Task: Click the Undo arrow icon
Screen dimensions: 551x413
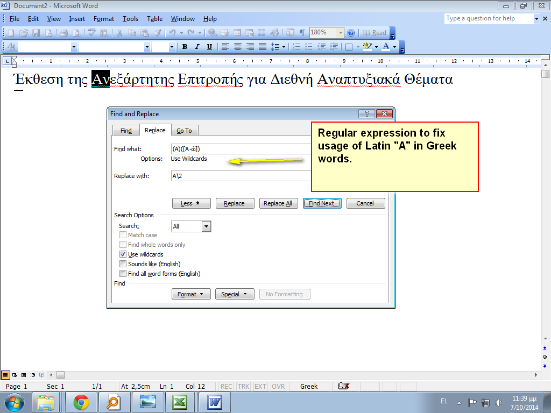Action: coord(173,33)
